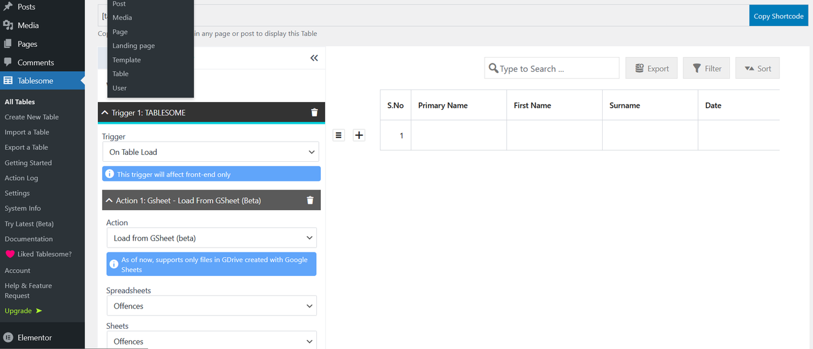
Task: Select User from the dropdown menu
Action: 151,88
